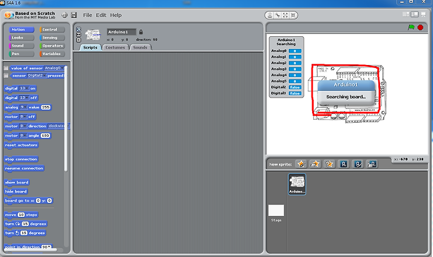Viewport: 433px width, 257px height.
Task: Click the green flag to start
Action: (411, 27)
